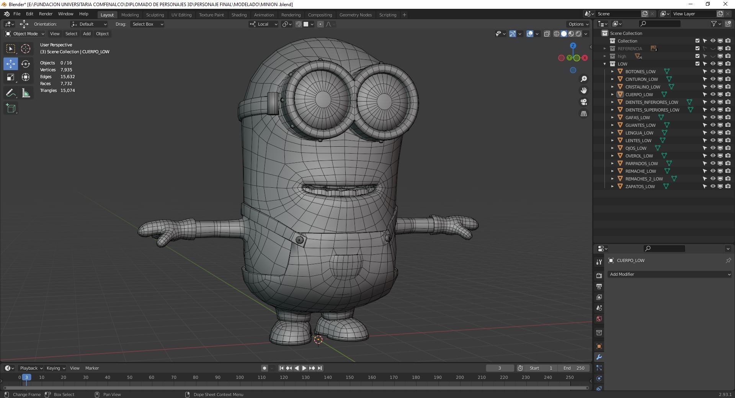Open the Object Mode dropdown
The height and width of the screenshot is (398, 735).
click(24, 34)
